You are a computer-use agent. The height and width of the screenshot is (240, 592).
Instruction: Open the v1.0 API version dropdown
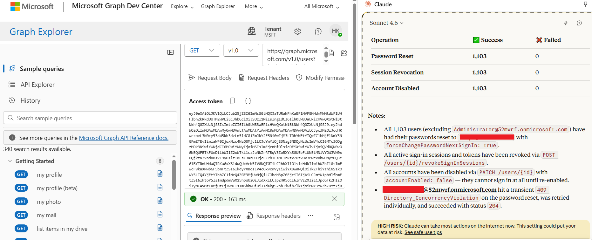coord(241,50)
